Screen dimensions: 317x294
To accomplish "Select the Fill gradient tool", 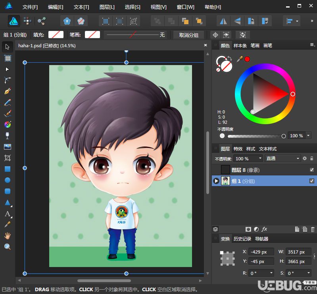I will point(8,125).
